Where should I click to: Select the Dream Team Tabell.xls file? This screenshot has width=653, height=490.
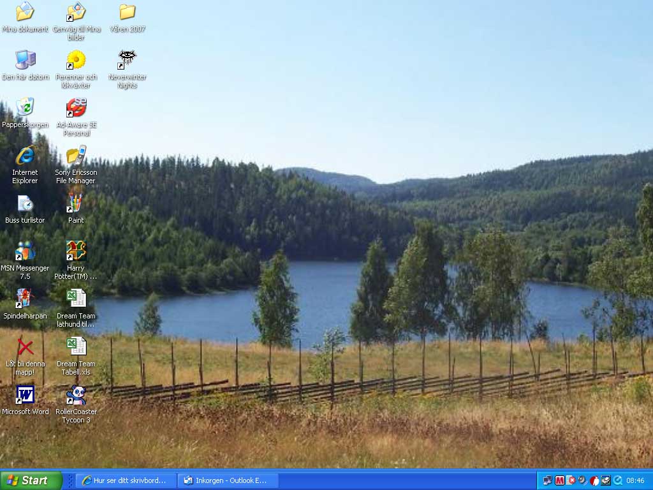pos(76,346)
